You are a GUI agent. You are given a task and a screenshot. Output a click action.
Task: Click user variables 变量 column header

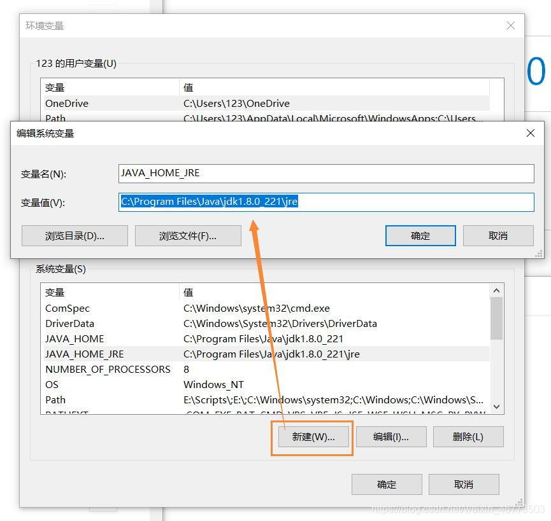coord(110,87)
